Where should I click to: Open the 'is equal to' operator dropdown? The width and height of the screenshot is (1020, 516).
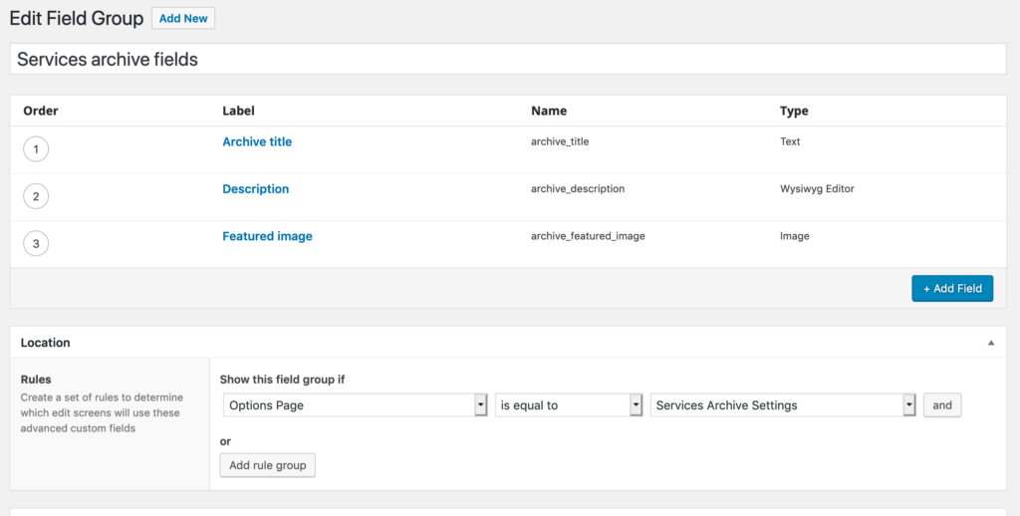[569, 405]
